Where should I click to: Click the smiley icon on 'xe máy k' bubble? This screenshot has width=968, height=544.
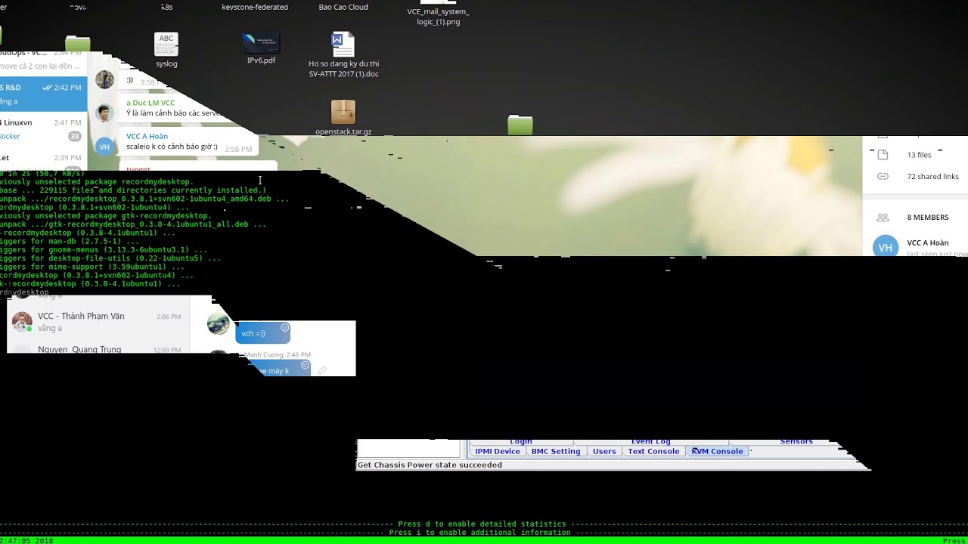305,366
